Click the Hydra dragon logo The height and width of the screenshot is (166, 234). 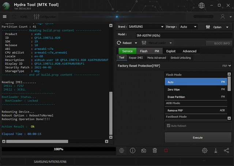6,6
